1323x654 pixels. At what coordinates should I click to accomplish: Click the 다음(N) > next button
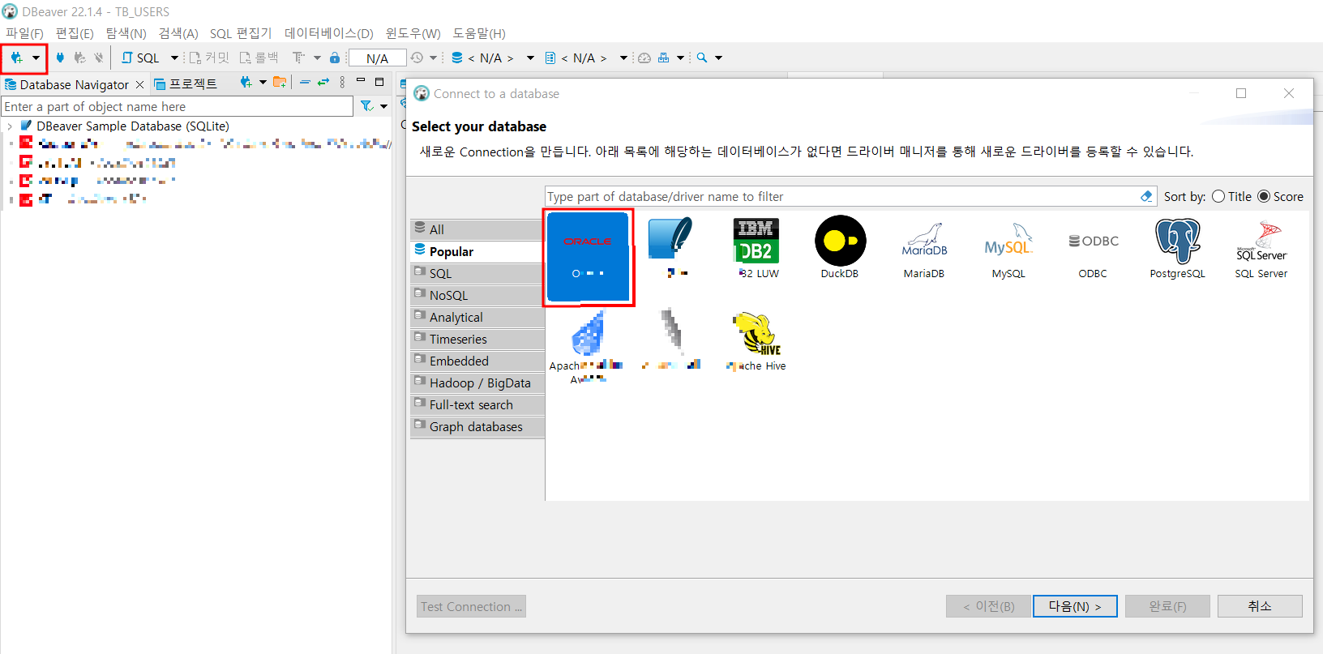(x=1075, y=606)
